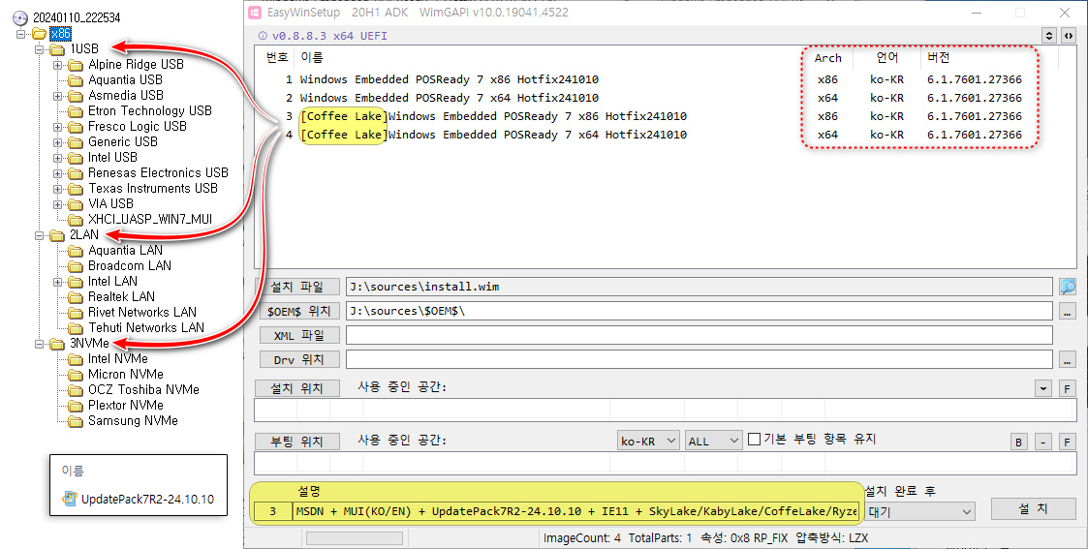This screenshot has height=549, width=1088.
Task: Click the 3NVMe folder icon
Action: (x=57, y=344)
